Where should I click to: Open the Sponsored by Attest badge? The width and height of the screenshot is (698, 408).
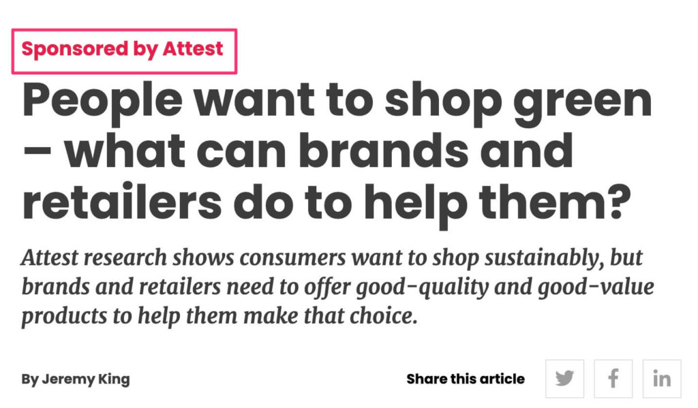123,50
